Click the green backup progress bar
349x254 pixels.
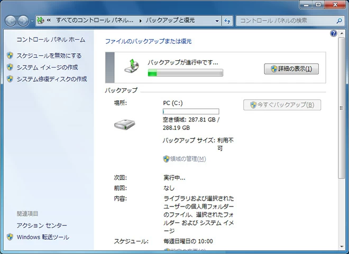(185, 72)
